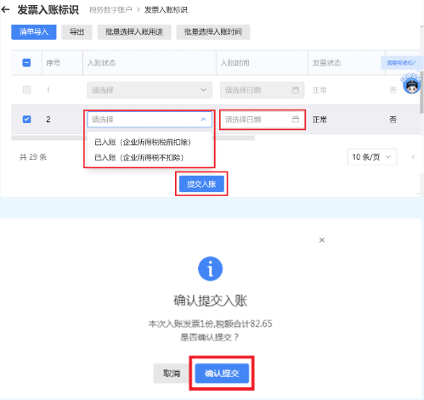Viewport: 424px width, 400px height.
Task: Close the 确认提交入账 dialog with X
Action: pyautogui.click(x=322, y=240)
